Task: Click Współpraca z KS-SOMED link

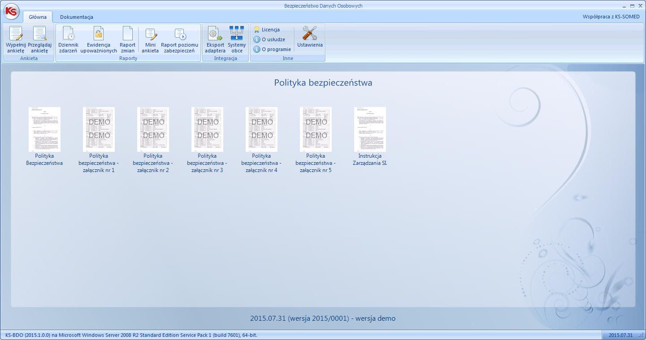Action: [x=611, y=17]
